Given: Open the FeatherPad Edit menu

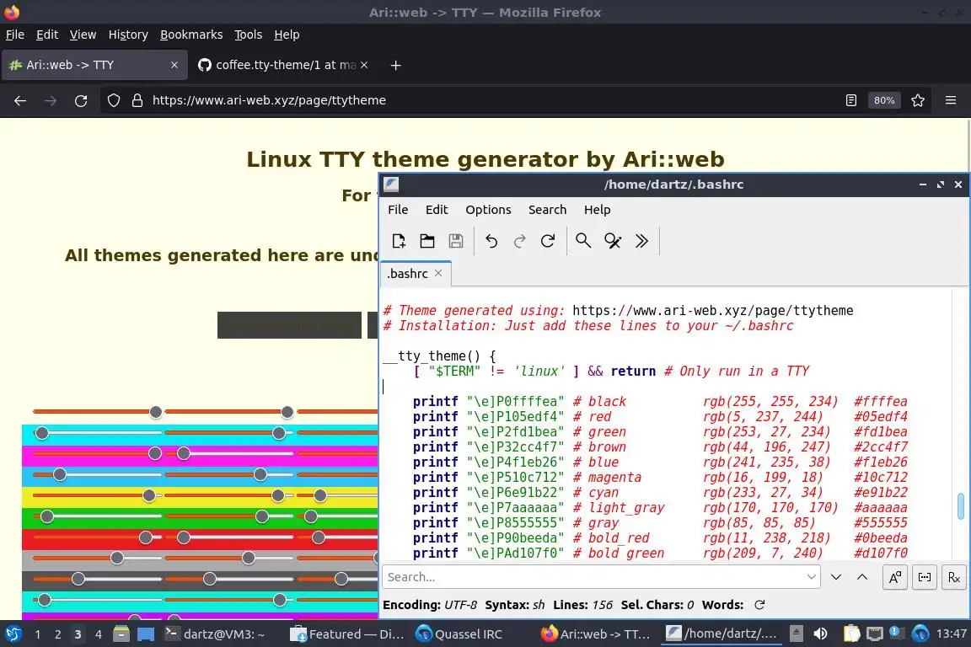Looking at the screenshot, I should [437, 210].
